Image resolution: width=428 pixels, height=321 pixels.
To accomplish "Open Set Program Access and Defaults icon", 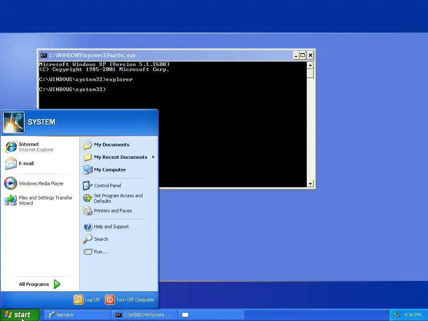I will 88,198.
